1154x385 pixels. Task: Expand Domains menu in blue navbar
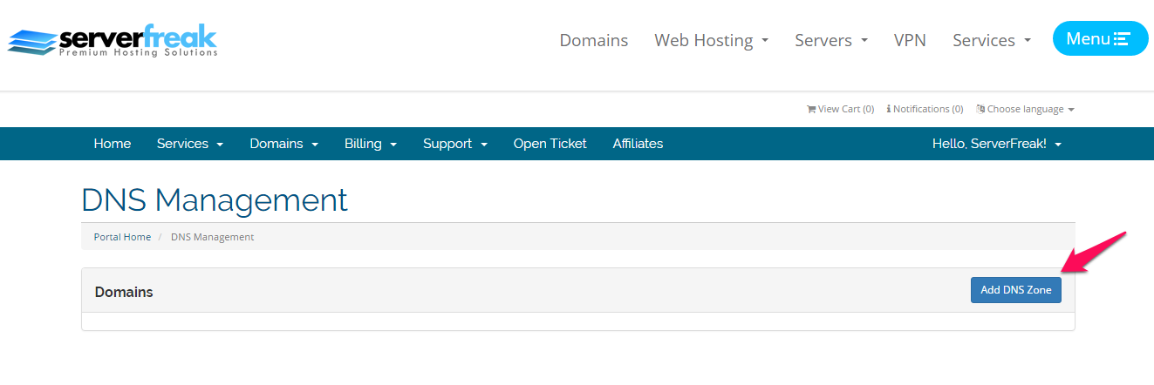pos(283,144)
